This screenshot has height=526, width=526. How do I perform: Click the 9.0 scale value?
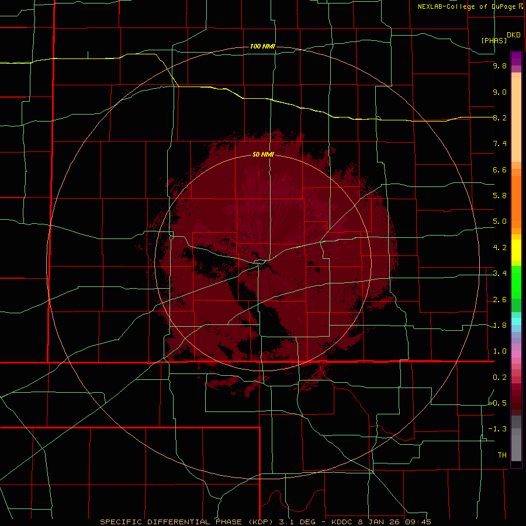pos(500,92)
